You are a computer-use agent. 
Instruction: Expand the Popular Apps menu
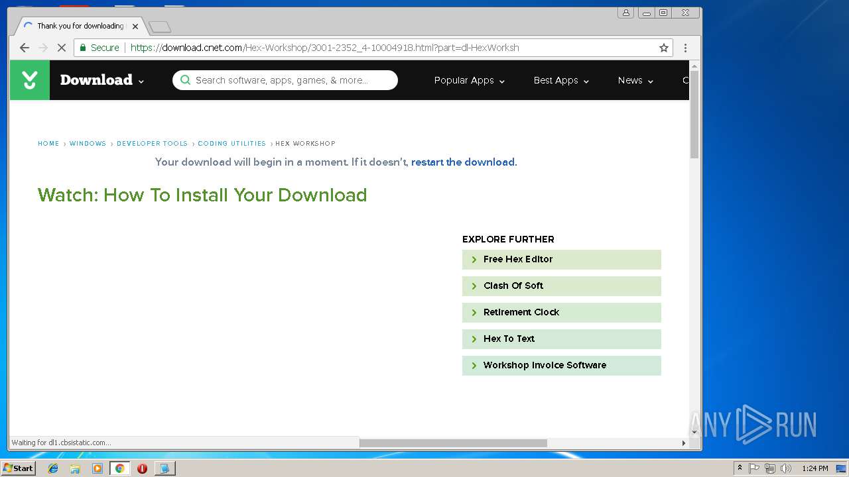tap(470, 80)
